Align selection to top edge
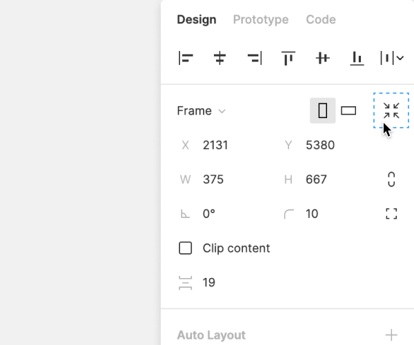414x345 pixels. pos(288,59)
